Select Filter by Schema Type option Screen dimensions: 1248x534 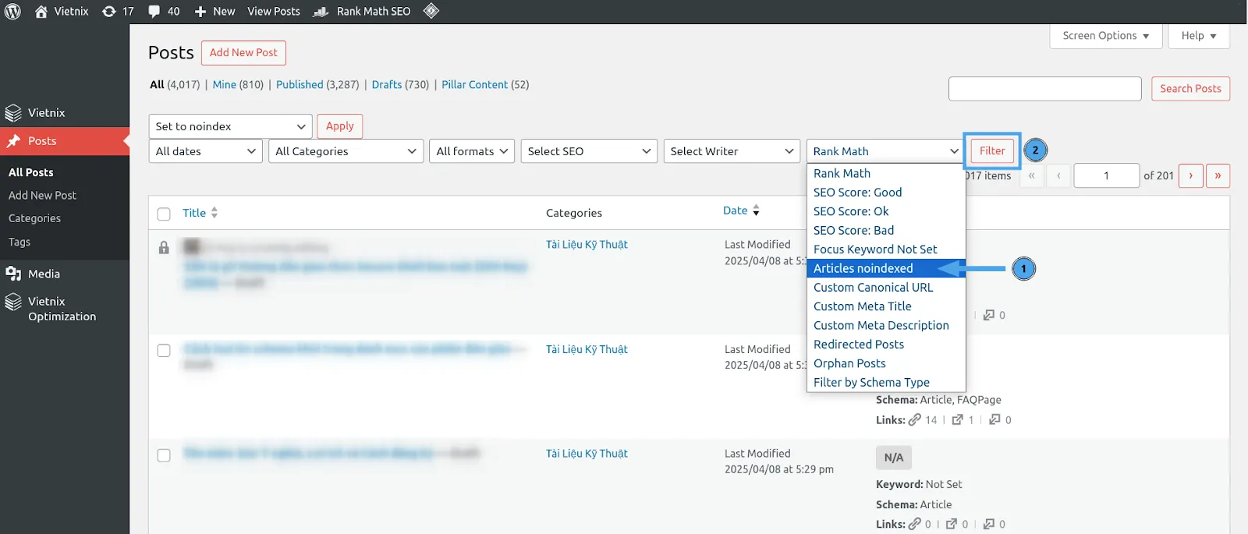pyautogui.click(x=886, y=383)
